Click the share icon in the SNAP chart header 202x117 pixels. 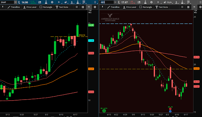click(x=40, y=2)
